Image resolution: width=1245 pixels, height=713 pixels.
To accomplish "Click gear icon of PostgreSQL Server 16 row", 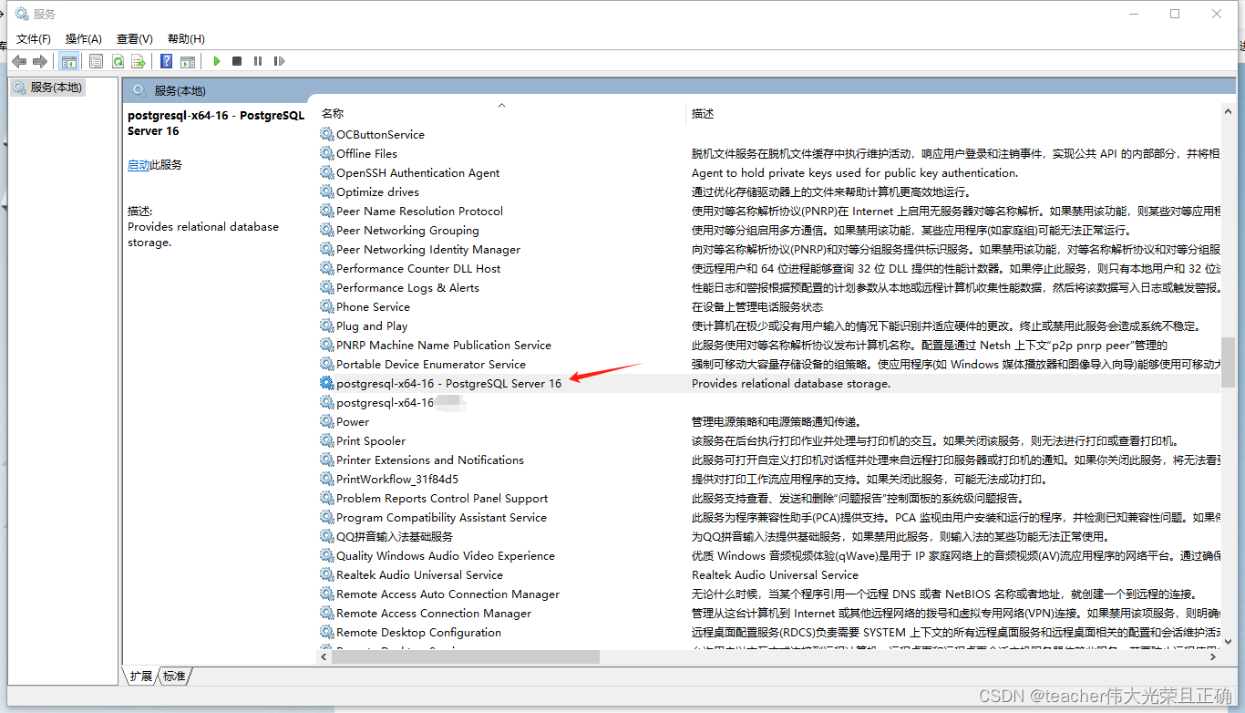I will 327,383.
